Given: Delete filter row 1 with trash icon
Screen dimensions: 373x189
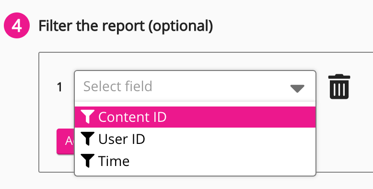Looking at the screenshot, I should (339, 87).
